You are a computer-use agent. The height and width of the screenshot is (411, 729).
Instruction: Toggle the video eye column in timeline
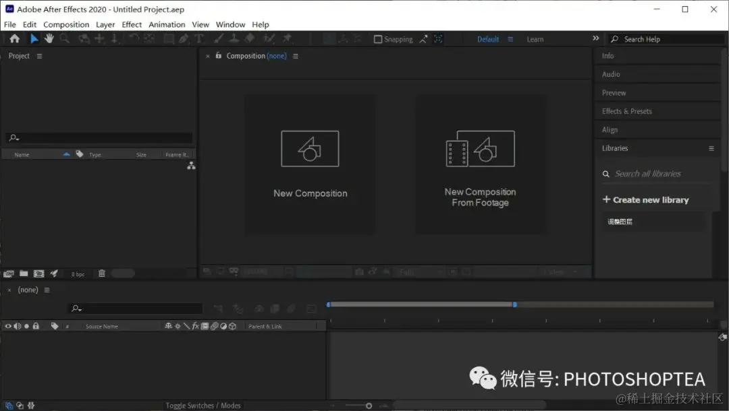click(x=8, y=326)
